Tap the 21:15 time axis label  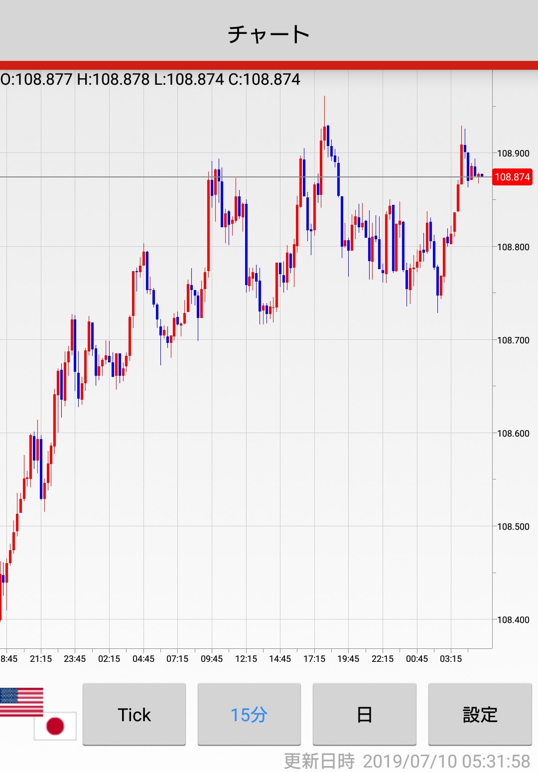tap(41, 658)
